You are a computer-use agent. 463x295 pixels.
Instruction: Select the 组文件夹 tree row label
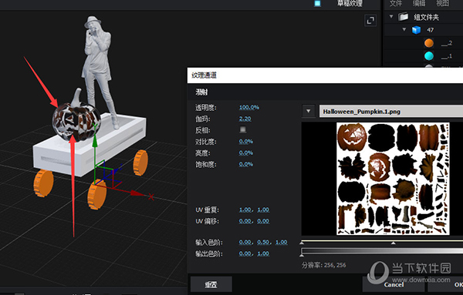[426, 17]
